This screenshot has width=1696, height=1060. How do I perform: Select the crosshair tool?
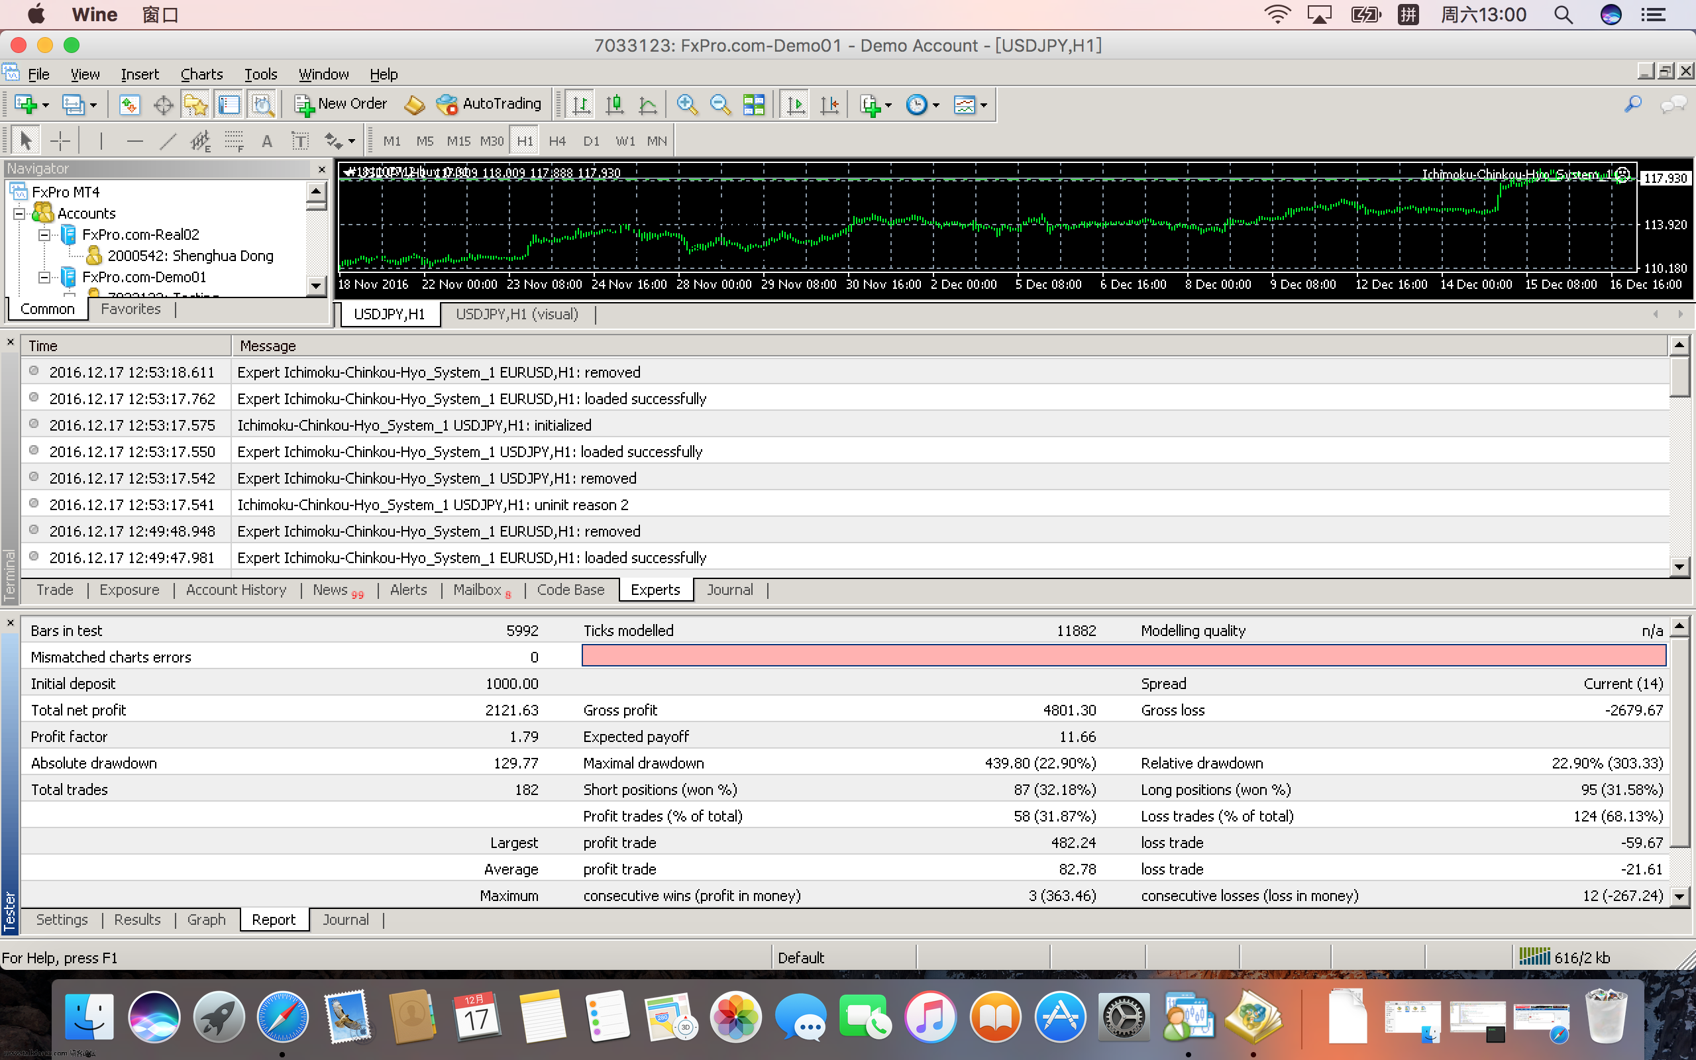(x=60, y=142)
